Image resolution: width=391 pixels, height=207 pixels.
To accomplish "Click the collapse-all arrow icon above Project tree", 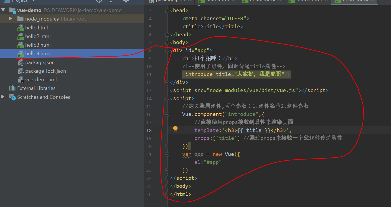I will coord(111,1).
